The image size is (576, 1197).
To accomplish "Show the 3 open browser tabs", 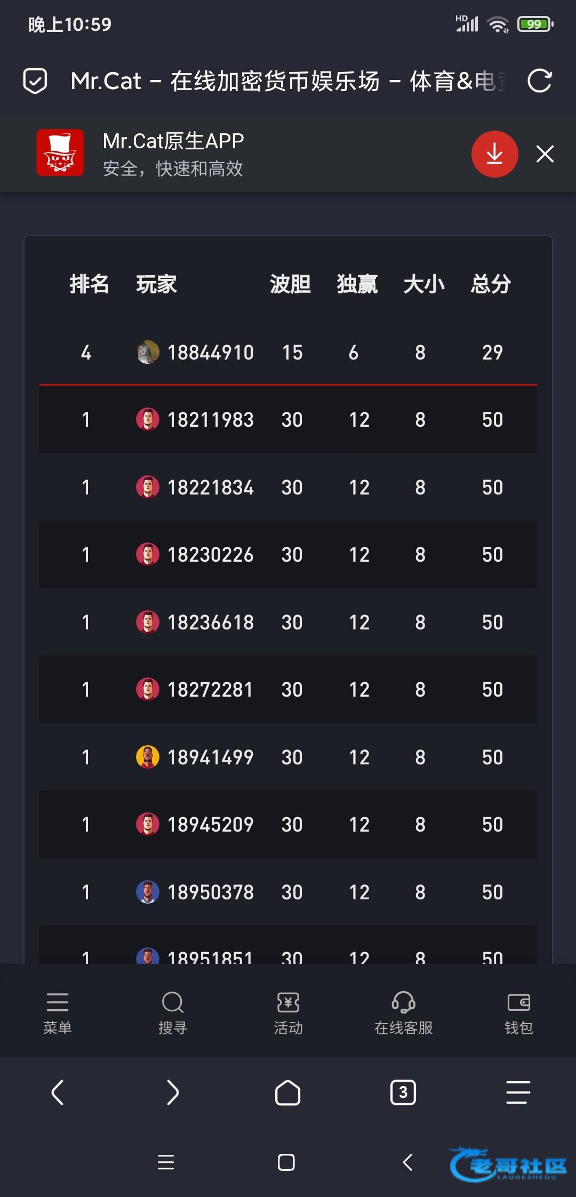I will point(403,1092).
